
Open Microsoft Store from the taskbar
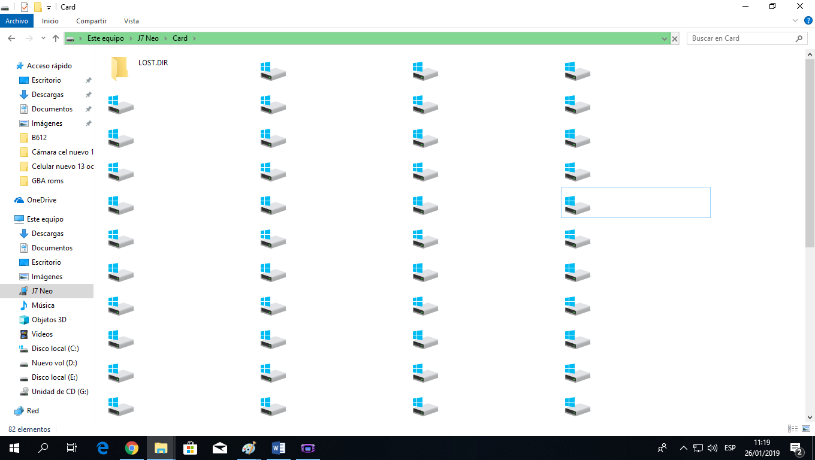191,448
